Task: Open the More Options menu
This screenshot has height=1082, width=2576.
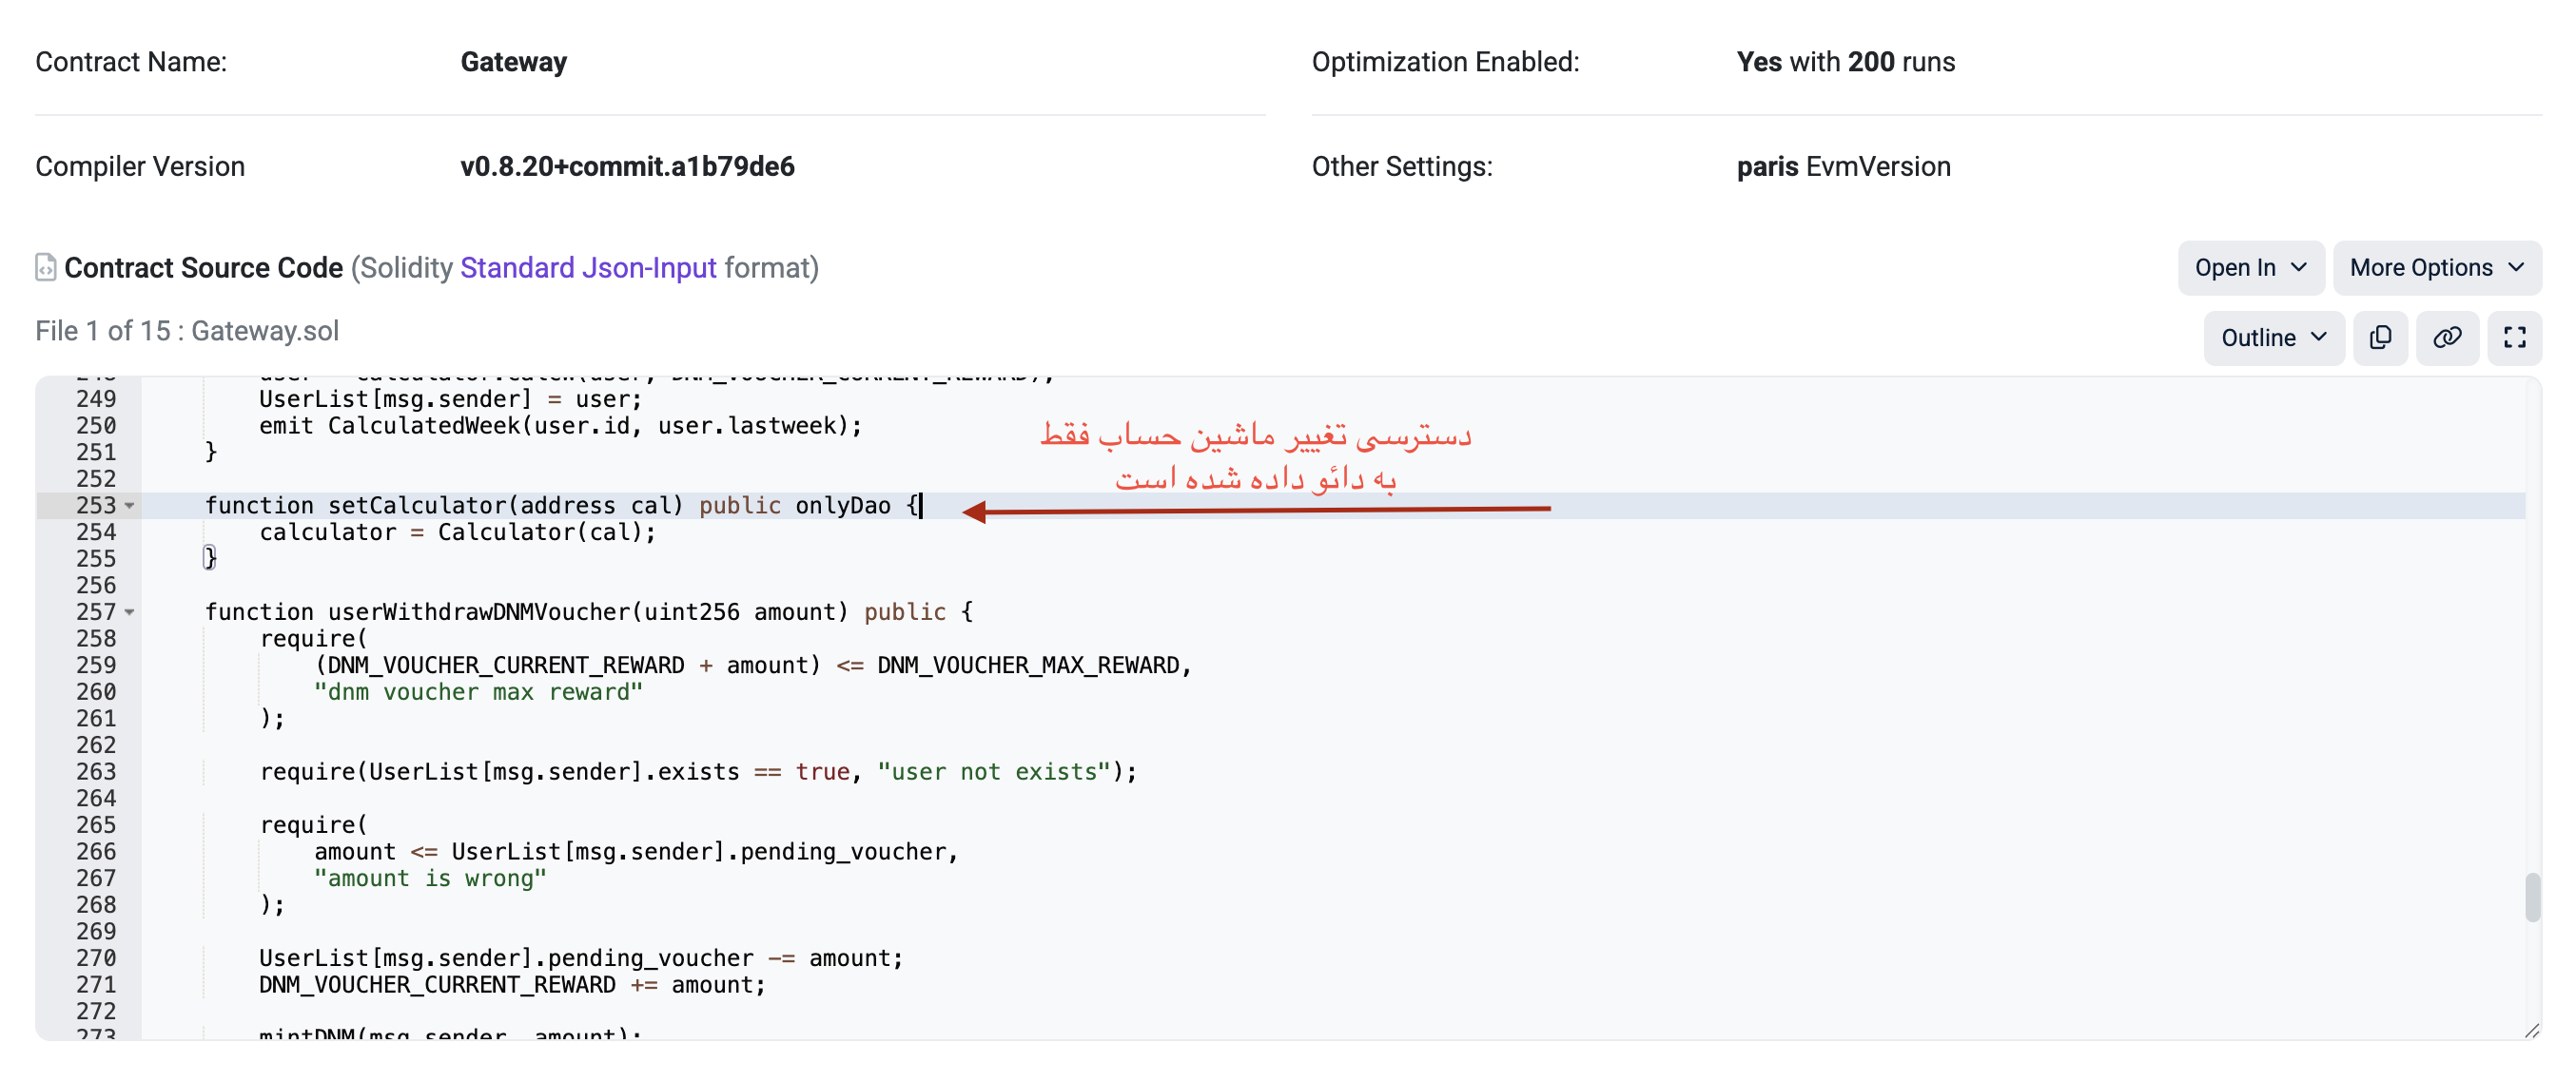Action: [x=2436, y=268]
